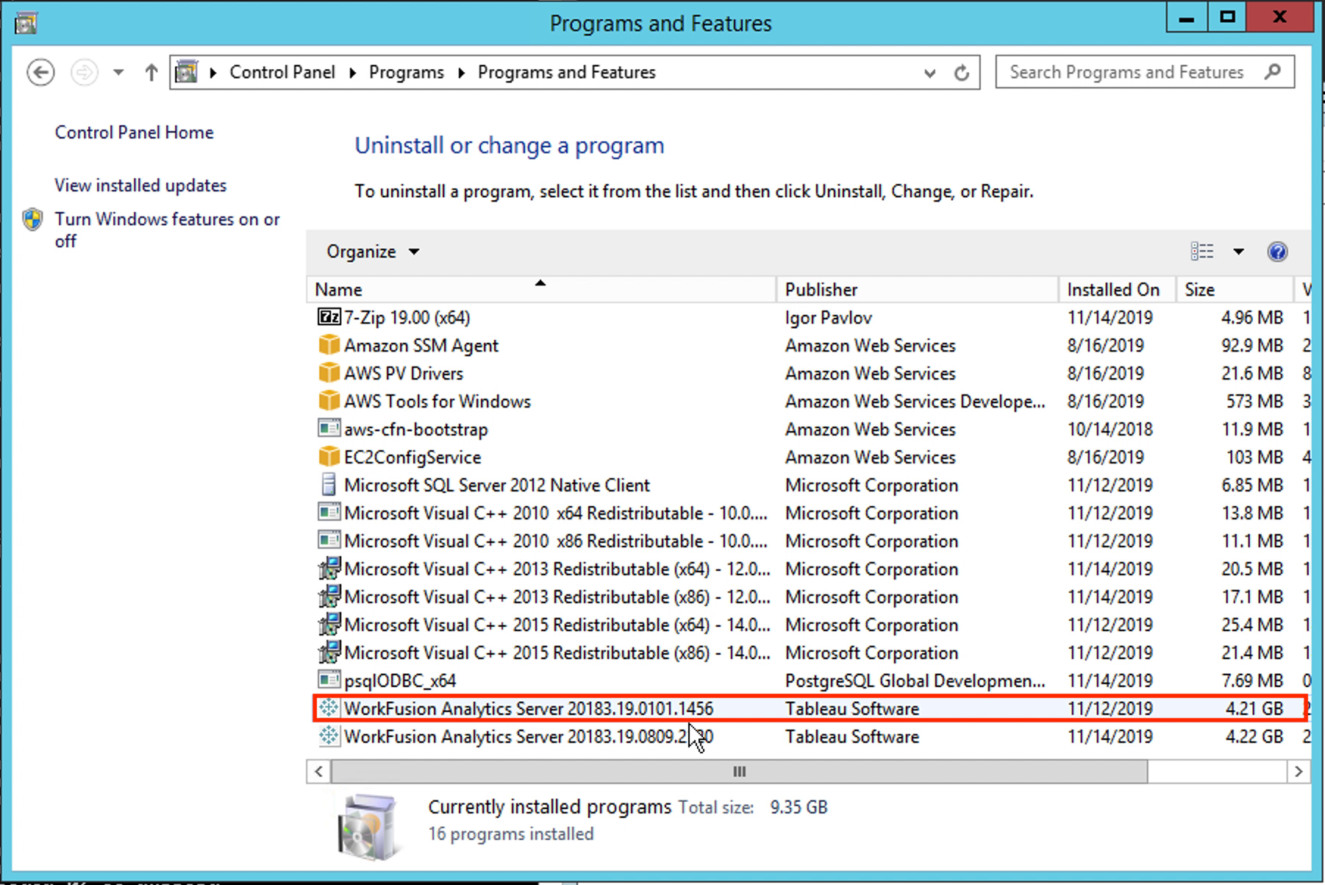
Task: Click the window system menu icon in title bar
Action: coord(26,23)
